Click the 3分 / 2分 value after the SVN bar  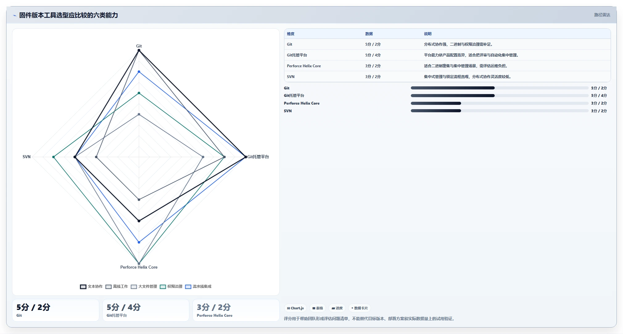[x=599, y=111]
